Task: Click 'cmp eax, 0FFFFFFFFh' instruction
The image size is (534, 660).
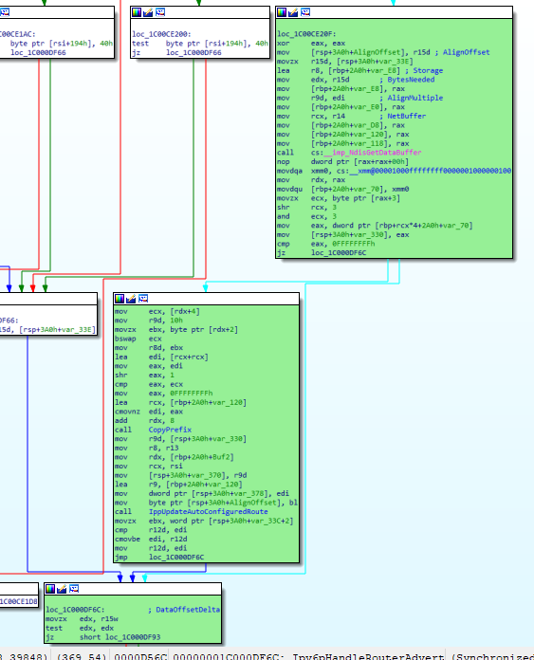Action: tap(325, 244)
